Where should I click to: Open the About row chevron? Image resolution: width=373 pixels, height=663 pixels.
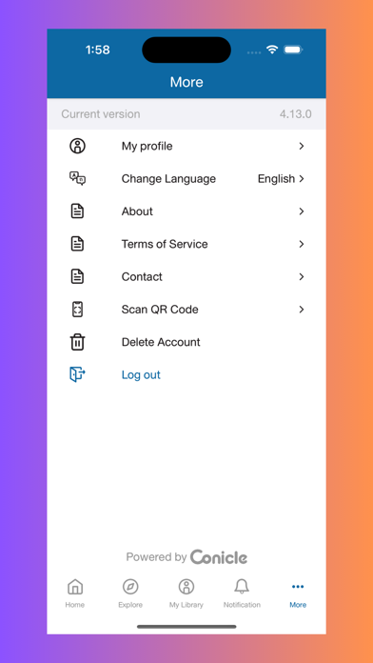(x=302, y=211)
